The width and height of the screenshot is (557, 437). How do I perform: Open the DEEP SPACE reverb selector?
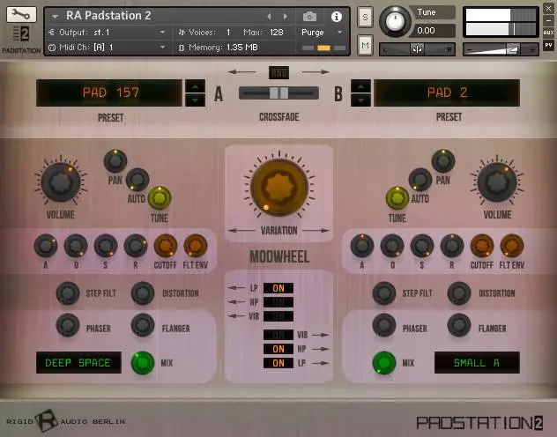pyautogui.click(x=78, y=362)
